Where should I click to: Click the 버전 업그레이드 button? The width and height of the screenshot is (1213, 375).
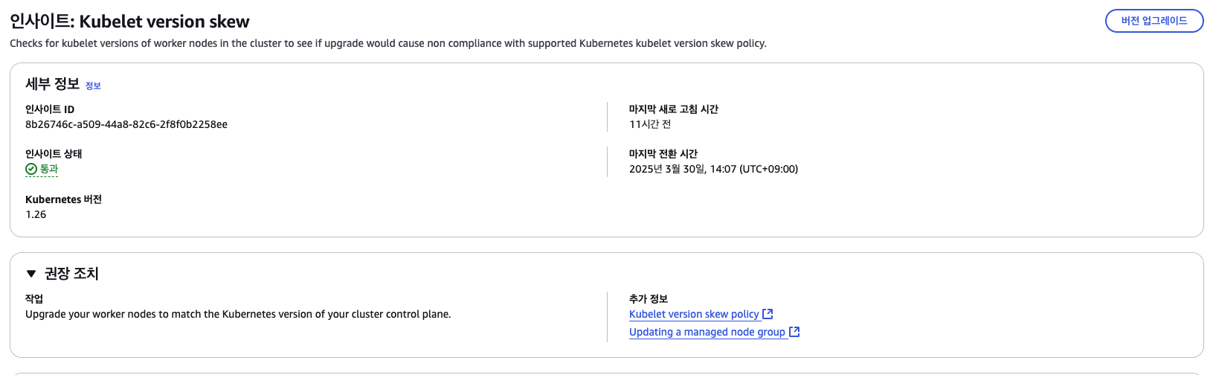(x=1154, y=21)
